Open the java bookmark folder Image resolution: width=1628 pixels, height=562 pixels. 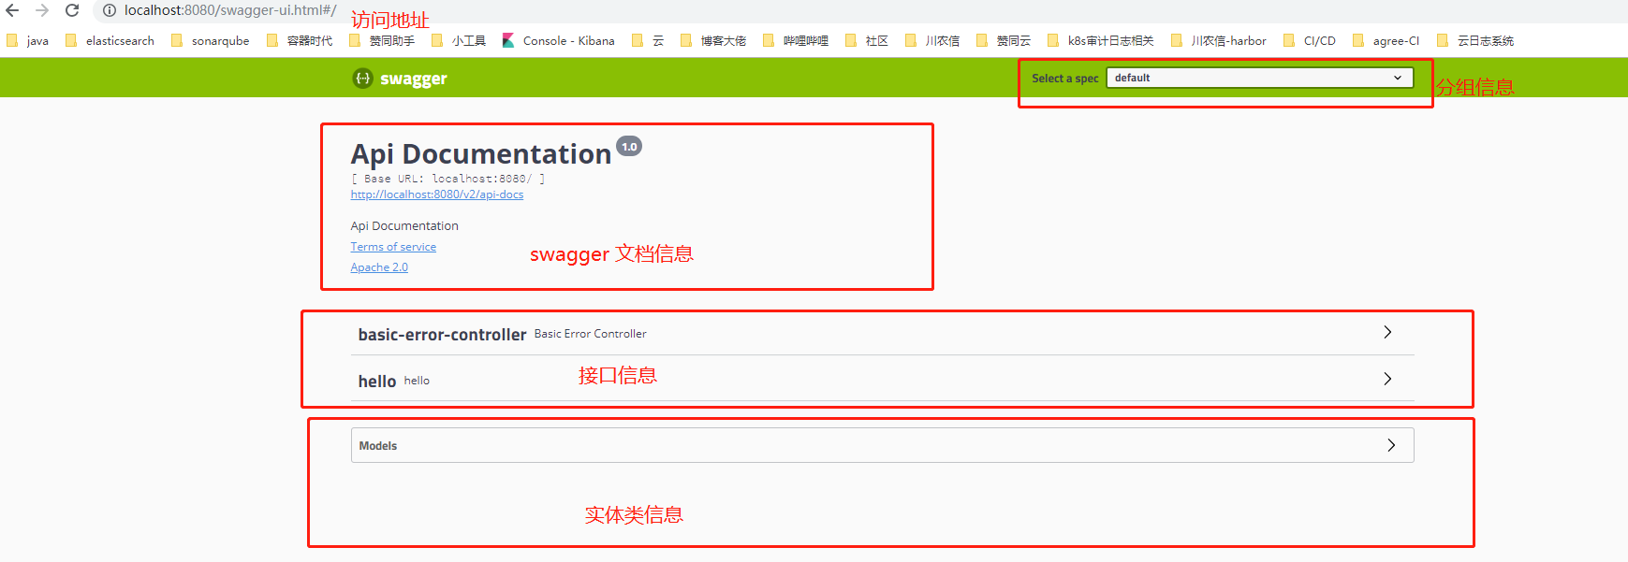[28, 40]
